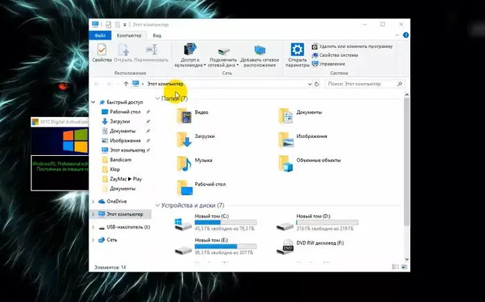Screen dimensions: 485x302
Task: Switch to the Файл tab
Action: point(100,35)
